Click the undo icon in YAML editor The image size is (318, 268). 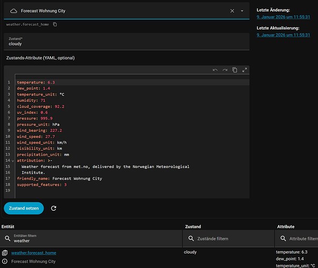(x=215, y=70)
